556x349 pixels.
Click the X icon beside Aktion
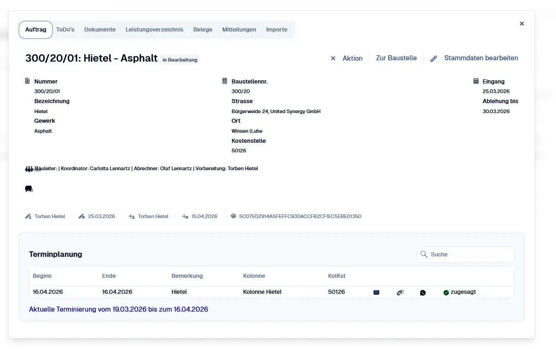[x=333, y=58]
